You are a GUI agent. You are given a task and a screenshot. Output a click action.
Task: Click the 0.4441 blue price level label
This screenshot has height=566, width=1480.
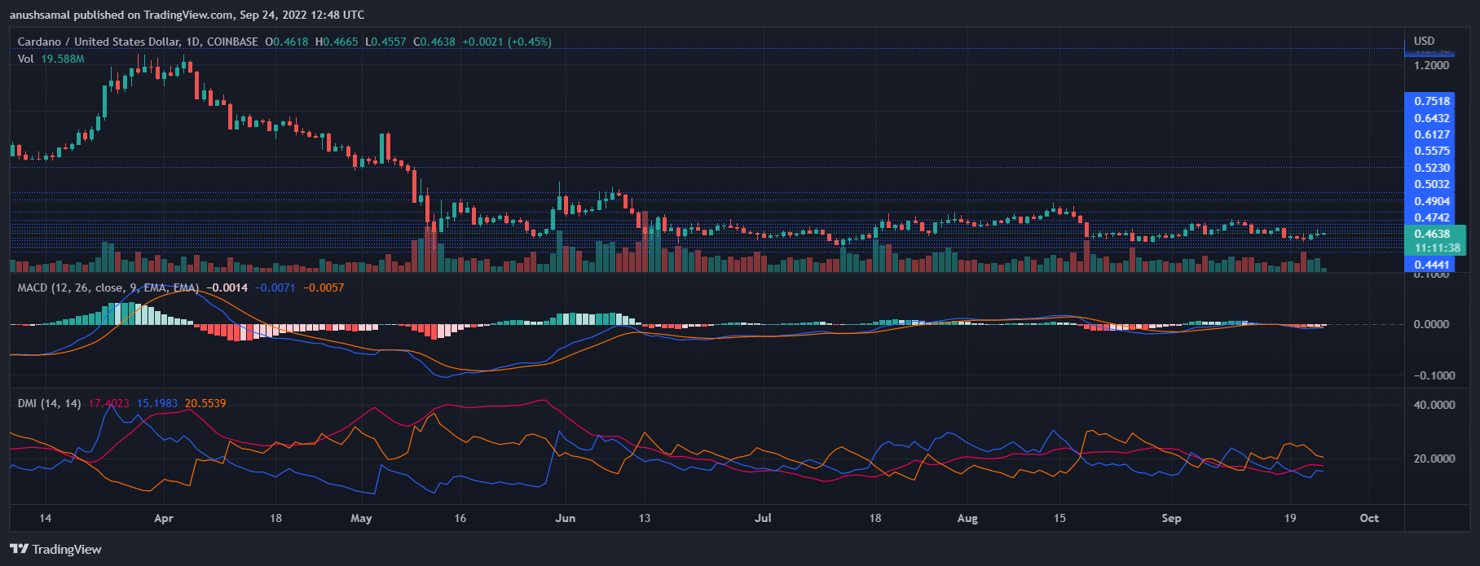[x=1432, y=265]
